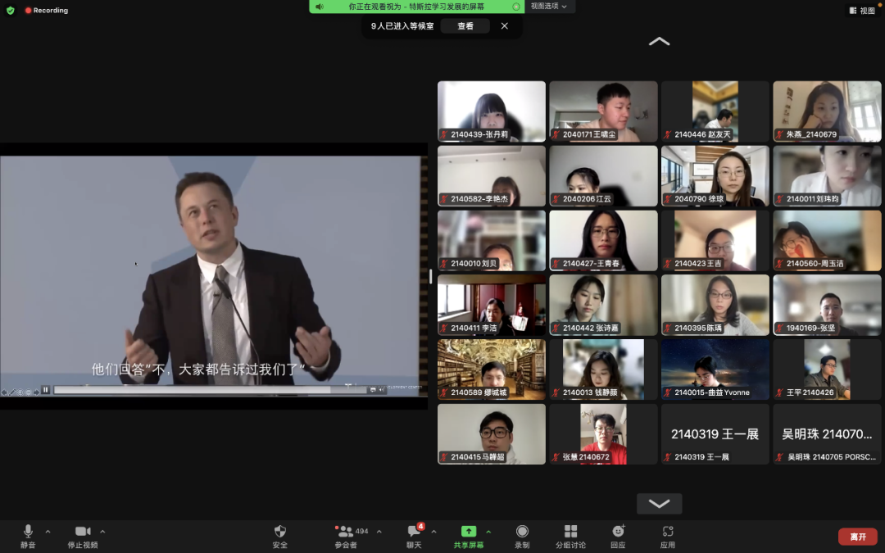
Task: Select the 2140582-李艳杰 video tile
Action: (x=492, y=175)
